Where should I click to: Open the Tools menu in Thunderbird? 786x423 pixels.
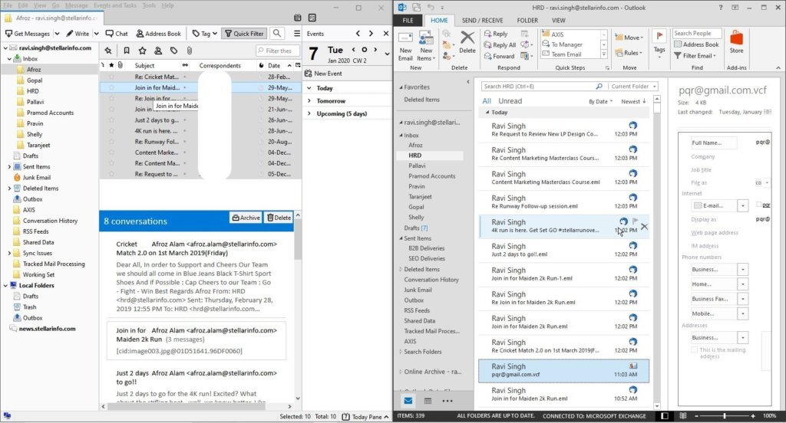[x=148, y=5]
